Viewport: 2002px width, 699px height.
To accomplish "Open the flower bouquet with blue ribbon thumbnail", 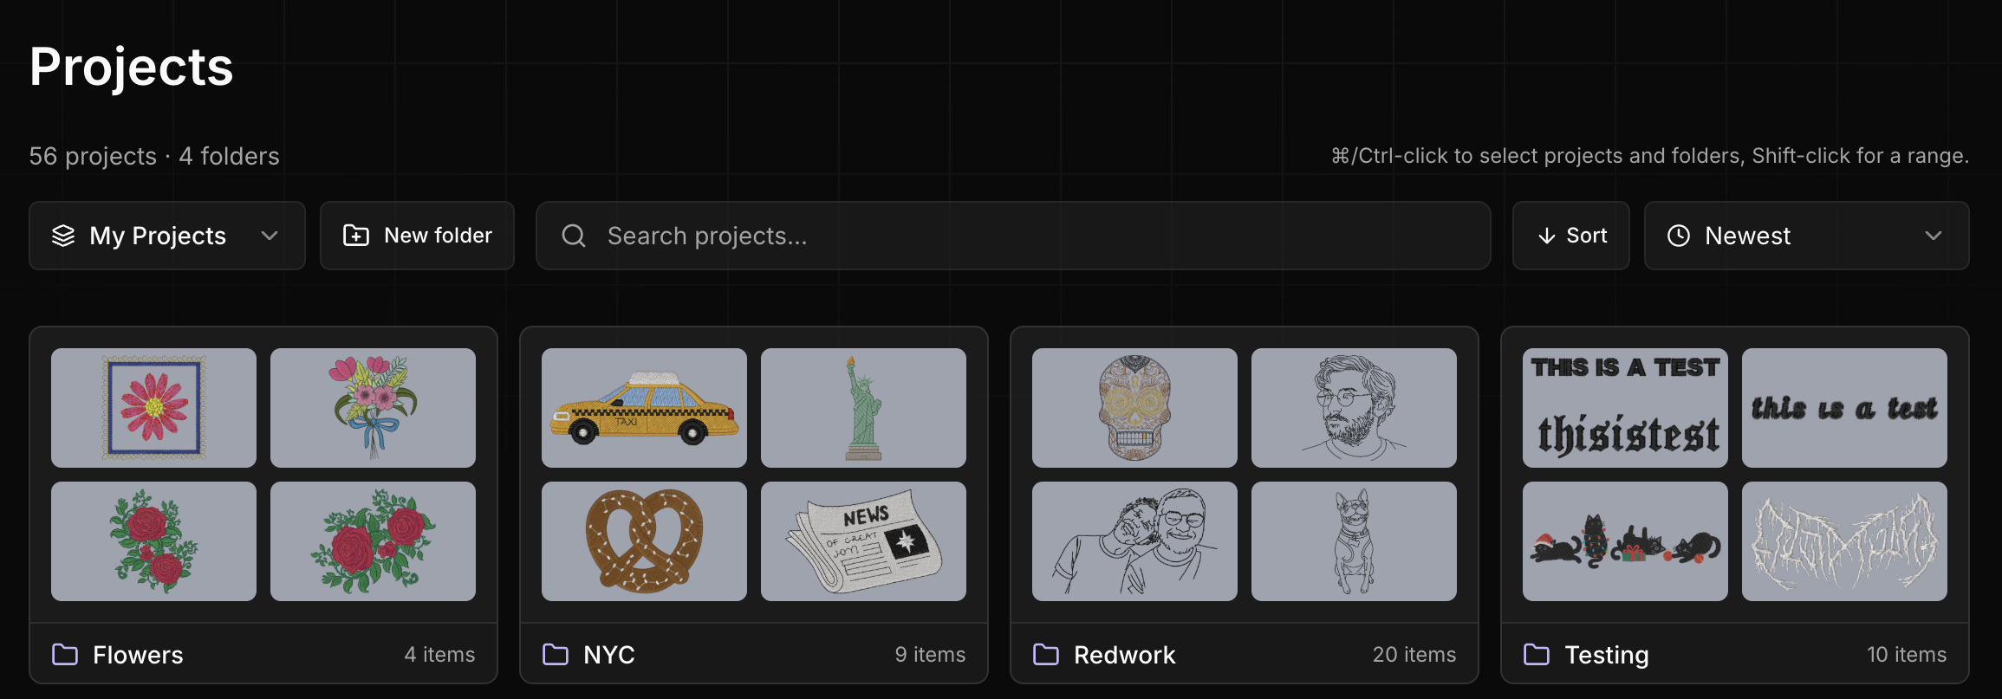I will [x=373, y=408].
